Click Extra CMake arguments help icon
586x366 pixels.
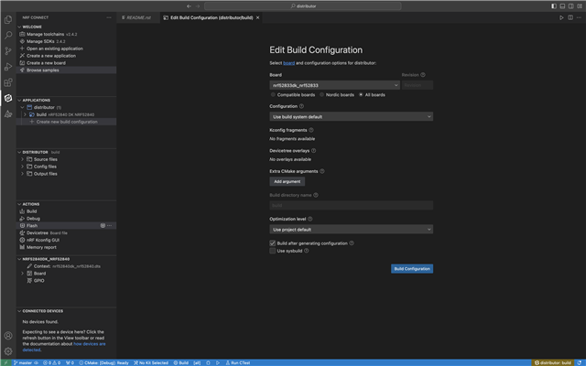(x=321, y=171)
